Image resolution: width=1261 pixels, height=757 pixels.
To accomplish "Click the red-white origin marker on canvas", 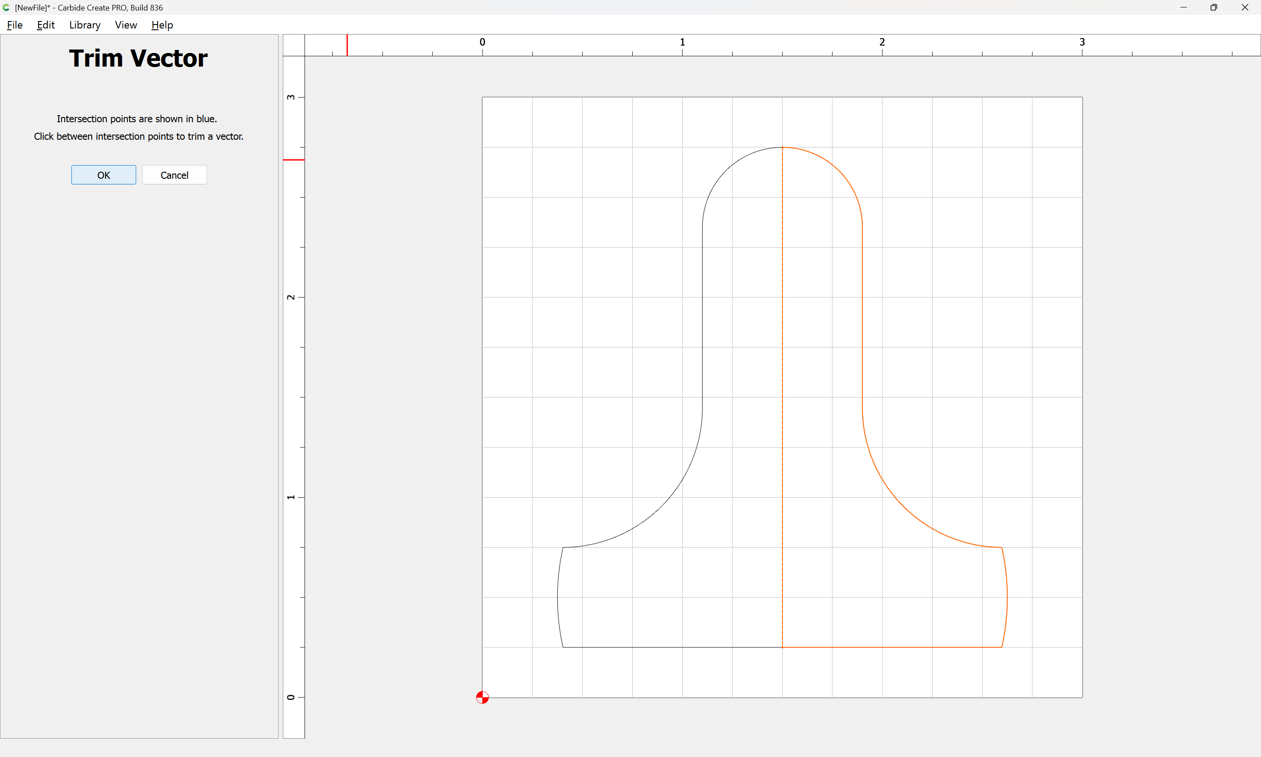I will tap(482, 697).
